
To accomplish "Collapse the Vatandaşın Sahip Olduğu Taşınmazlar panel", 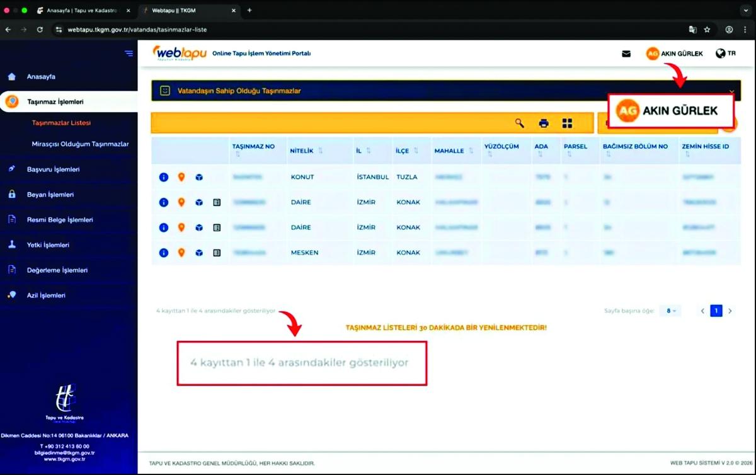I will 731,91.
